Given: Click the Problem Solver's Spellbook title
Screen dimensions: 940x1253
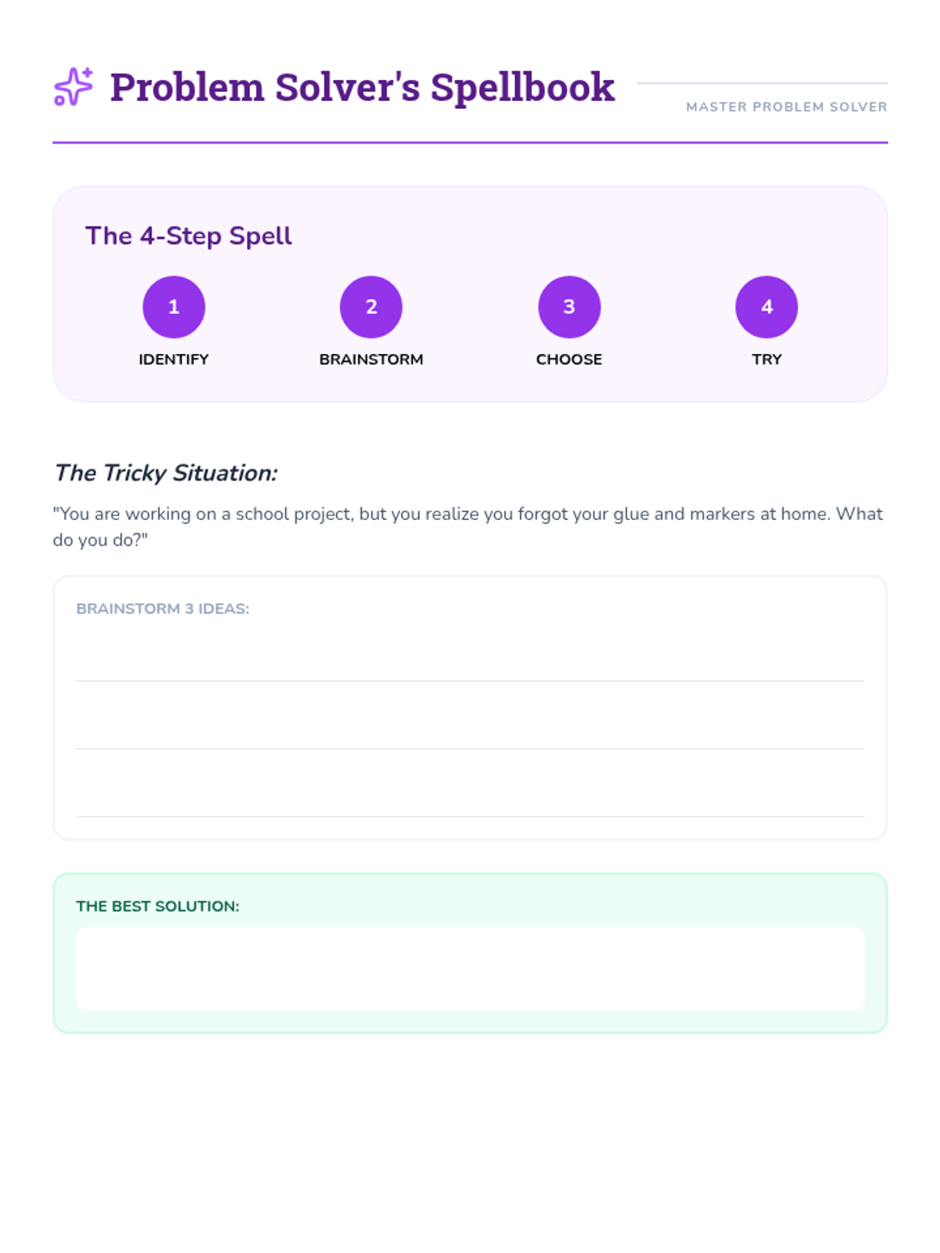Looking at the screenshot, I should point(362,87).
